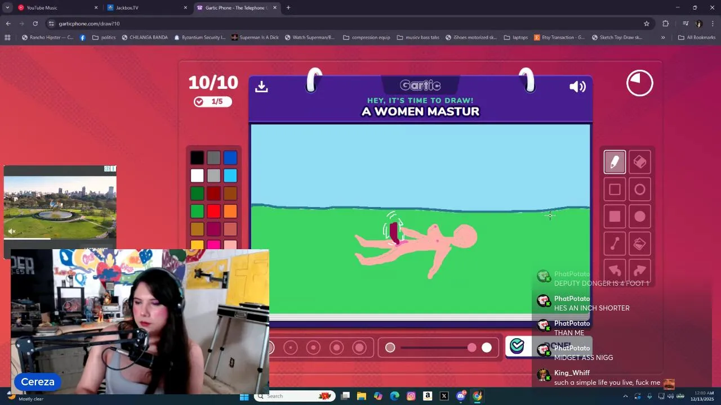Select the filled ellipse tool

pos(640,217)
